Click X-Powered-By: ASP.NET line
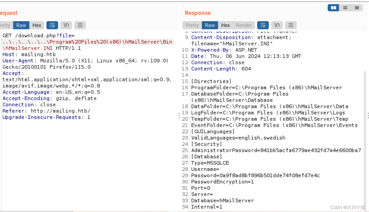This screenshot has height=212, width=369. point(224,50)
